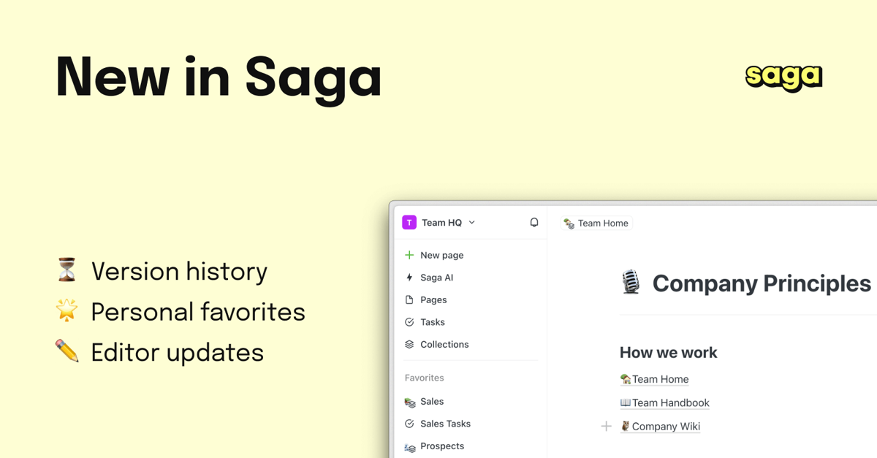Viewport: 877px width, 458px height.
Task: Click the Company Principles page title
Action: pos(762,283)
